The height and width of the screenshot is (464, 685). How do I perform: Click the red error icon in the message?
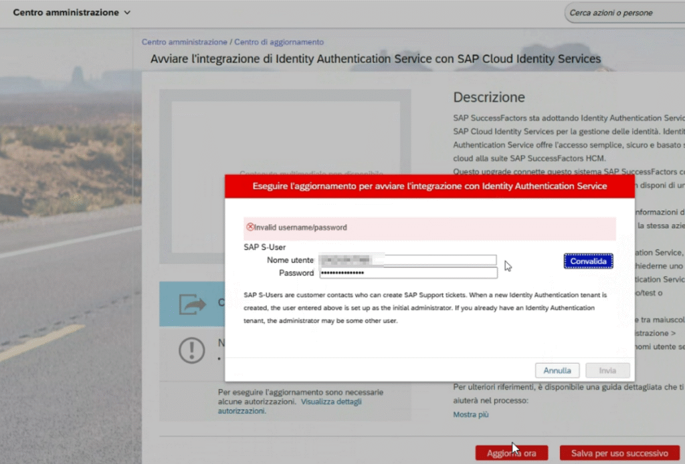pos(250,227)
